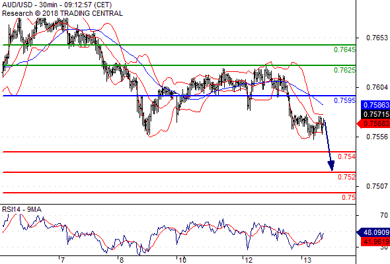
Task: Click the 0.7645 green resistance label
Action: click(345, 49)
